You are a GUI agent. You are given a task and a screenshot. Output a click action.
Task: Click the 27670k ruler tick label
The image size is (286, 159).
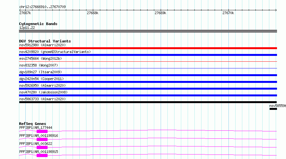click(x=228, y=13)
